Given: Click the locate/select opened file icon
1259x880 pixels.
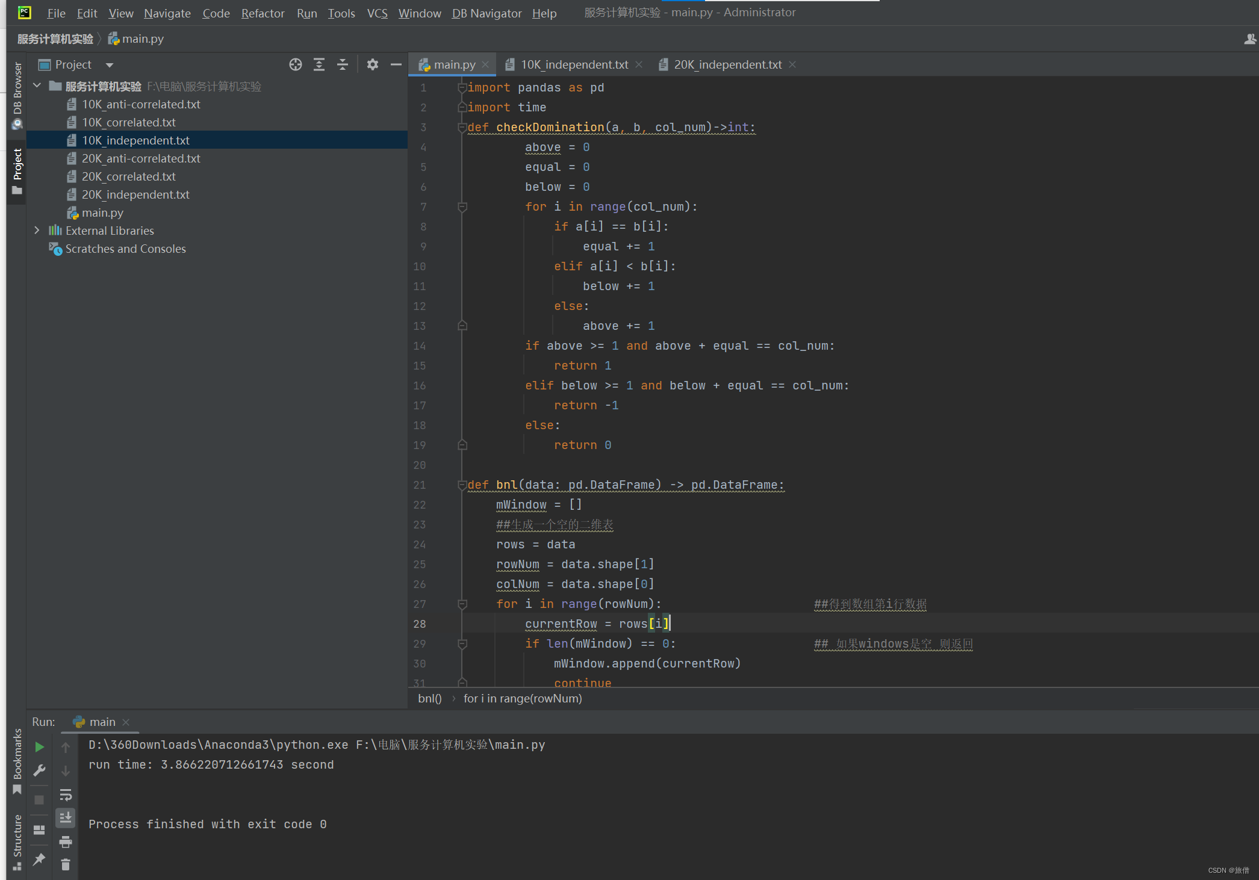Looking at the screenshot, I should [x=295, y=64].
